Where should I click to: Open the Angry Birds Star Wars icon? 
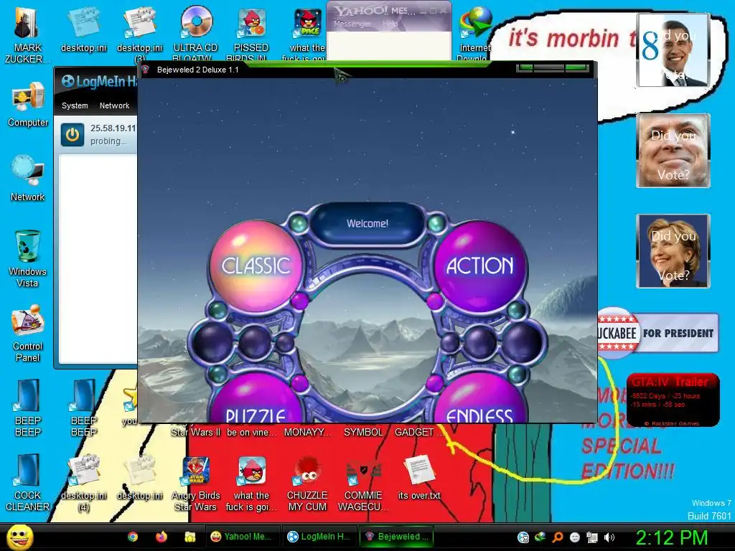tap(195, 484)
